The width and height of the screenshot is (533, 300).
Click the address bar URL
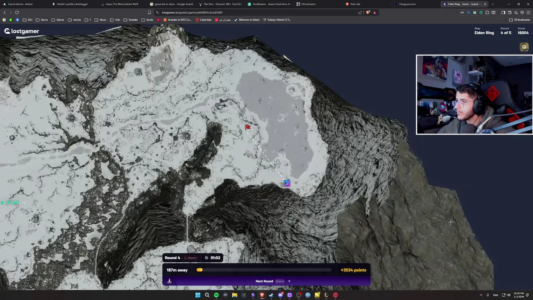click(x=192, y=12)
